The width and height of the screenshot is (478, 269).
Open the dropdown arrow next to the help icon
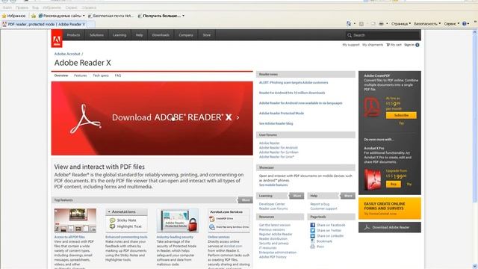tap(468, 24)
